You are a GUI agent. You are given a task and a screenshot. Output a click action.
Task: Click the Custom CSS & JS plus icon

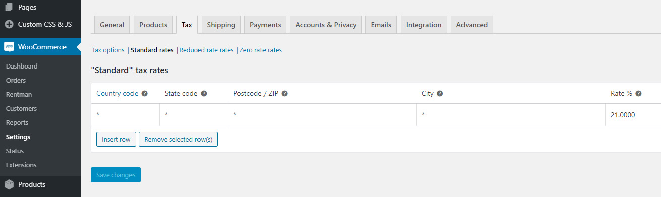pos(9,24)
